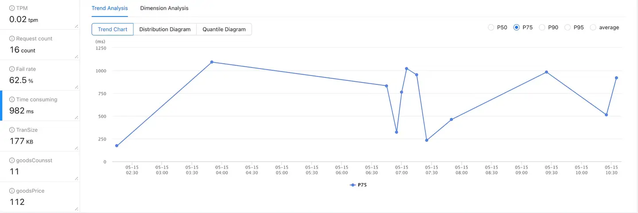This screenshot has width=638, height=213.
Task: Open the Trend Analysis tab
Action: (x=109, y=8)
